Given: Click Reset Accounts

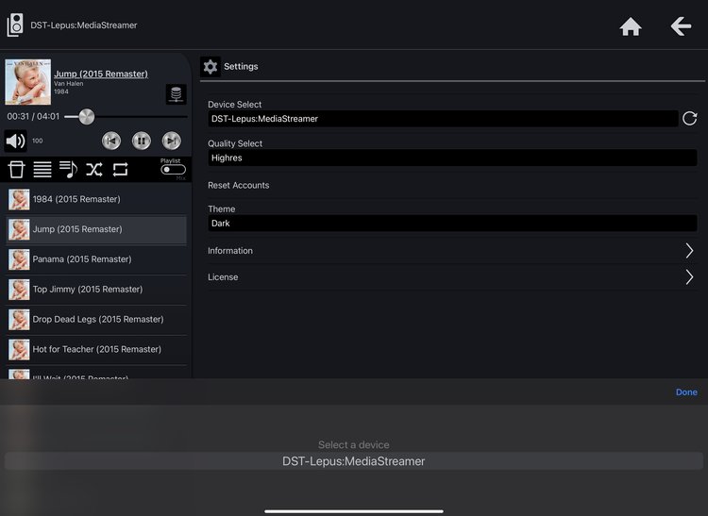Looking at the screenshot, I should (x=239, y=185).
